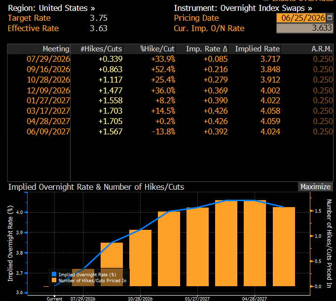This screenshot has height=301, width=336.
Task: Maximize the implied rate chart
Action: (315, 187)
